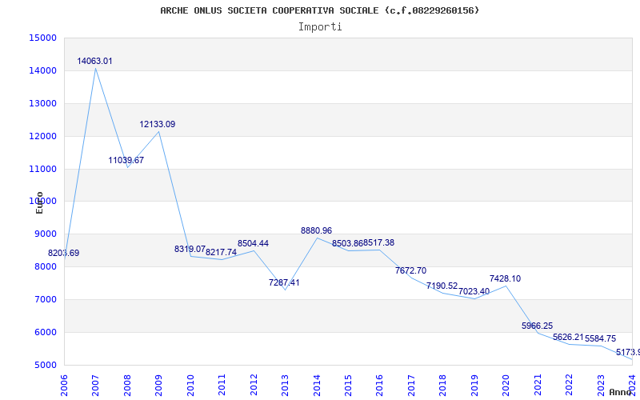Click the 2012 x-axis year label
Viewport: 640px width, 400px height.
point(254,385)
